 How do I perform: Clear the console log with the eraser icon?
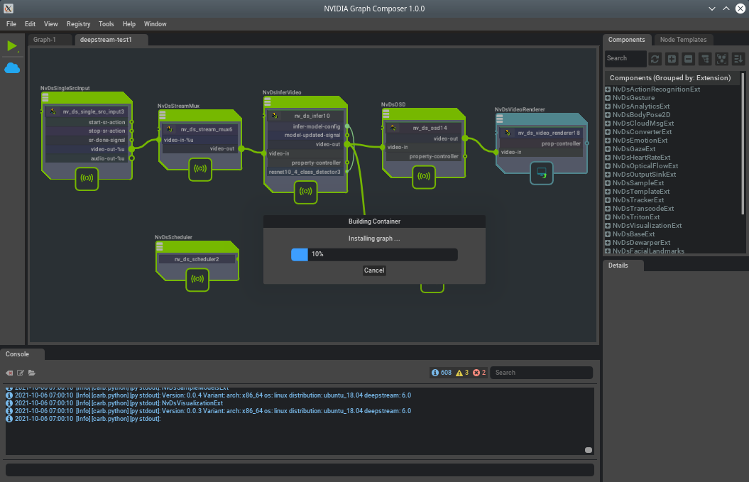pyautogui.click(x=10, y=373)
